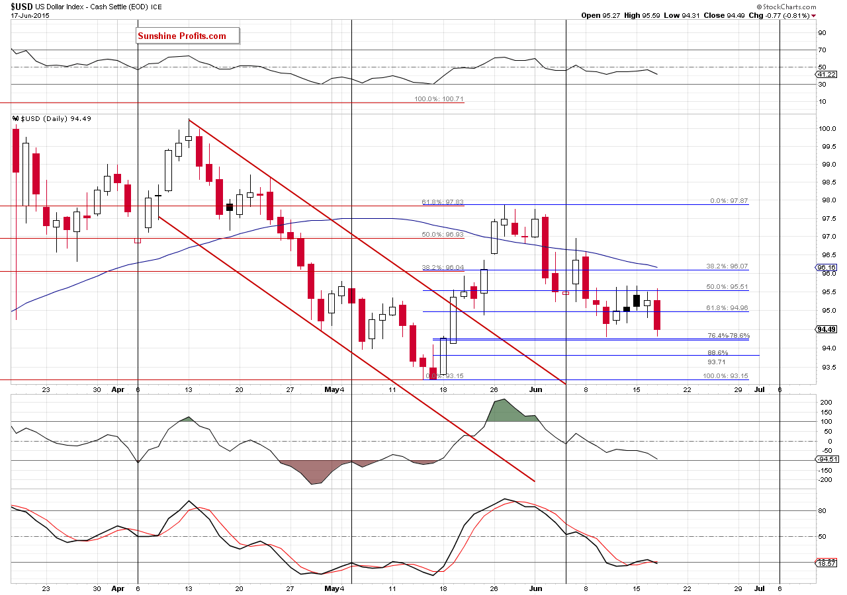
Task: Click the 99.0 price axis label
Action: click(x=828, y=164)
